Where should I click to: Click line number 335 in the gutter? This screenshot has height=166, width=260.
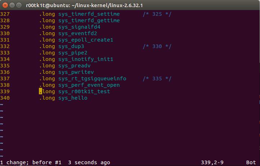coord(5,66)
